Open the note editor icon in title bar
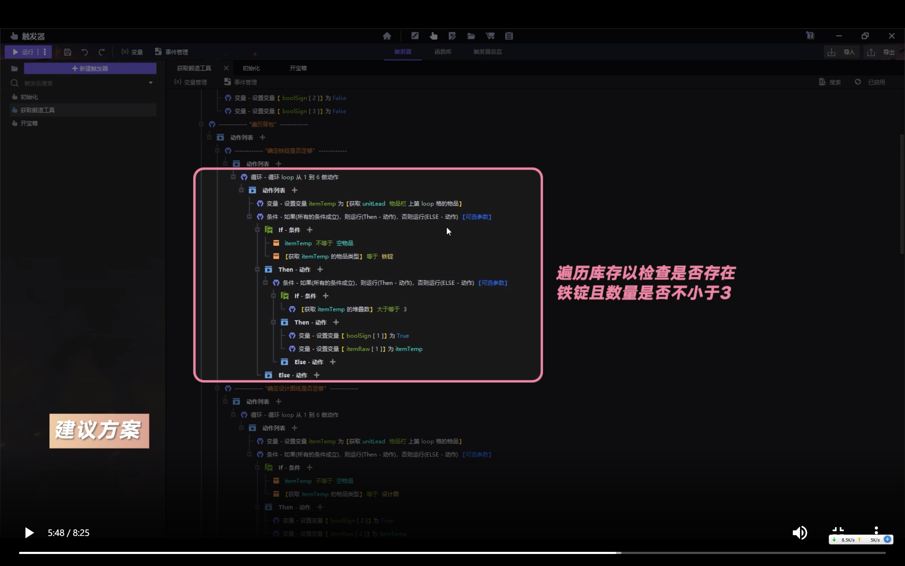This screenshot has height=566, width=905. (x=452, y=36)
